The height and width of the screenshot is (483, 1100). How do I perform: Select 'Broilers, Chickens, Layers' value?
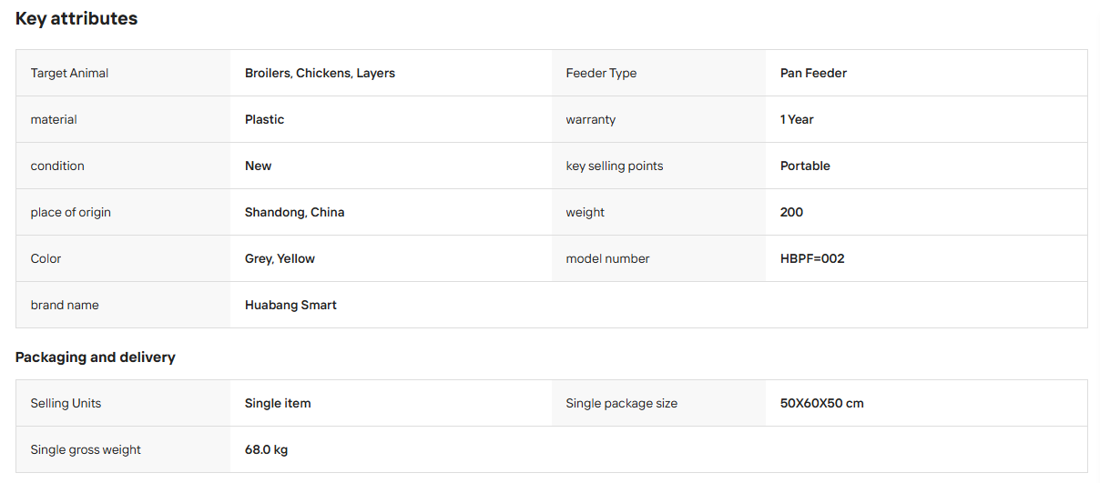point(320,73)
